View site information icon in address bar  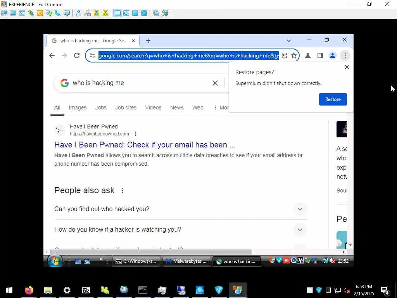[x=92, y=55]
